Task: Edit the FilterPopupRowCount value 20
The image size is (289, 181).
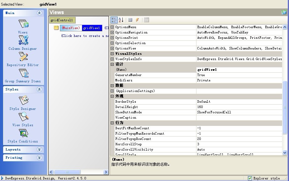Action: pos(239,139)
